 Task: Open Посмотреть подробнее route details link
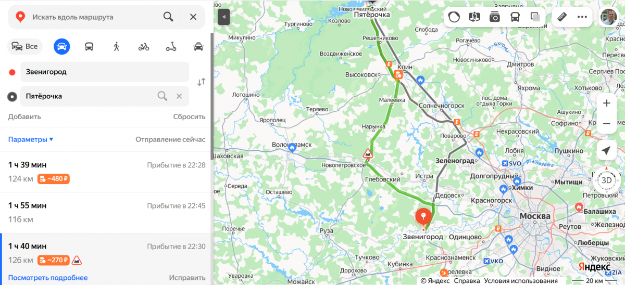(48, 278)
